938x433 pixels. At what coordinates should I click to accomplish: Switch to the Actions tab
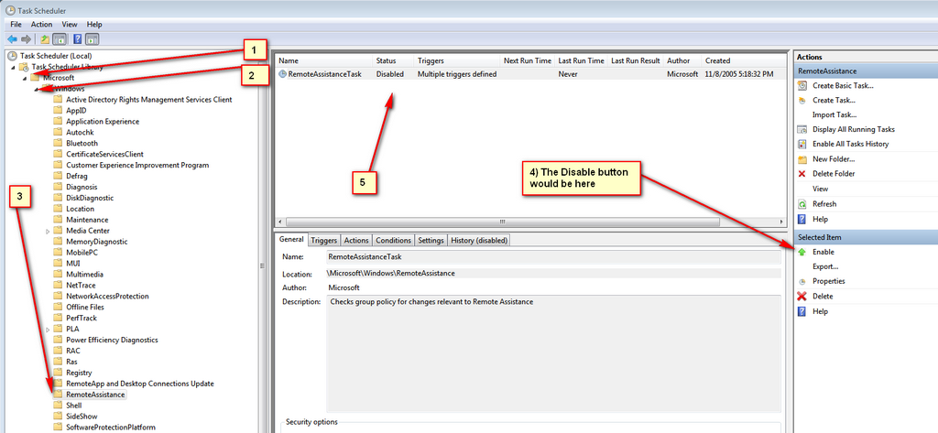point(356,241)
